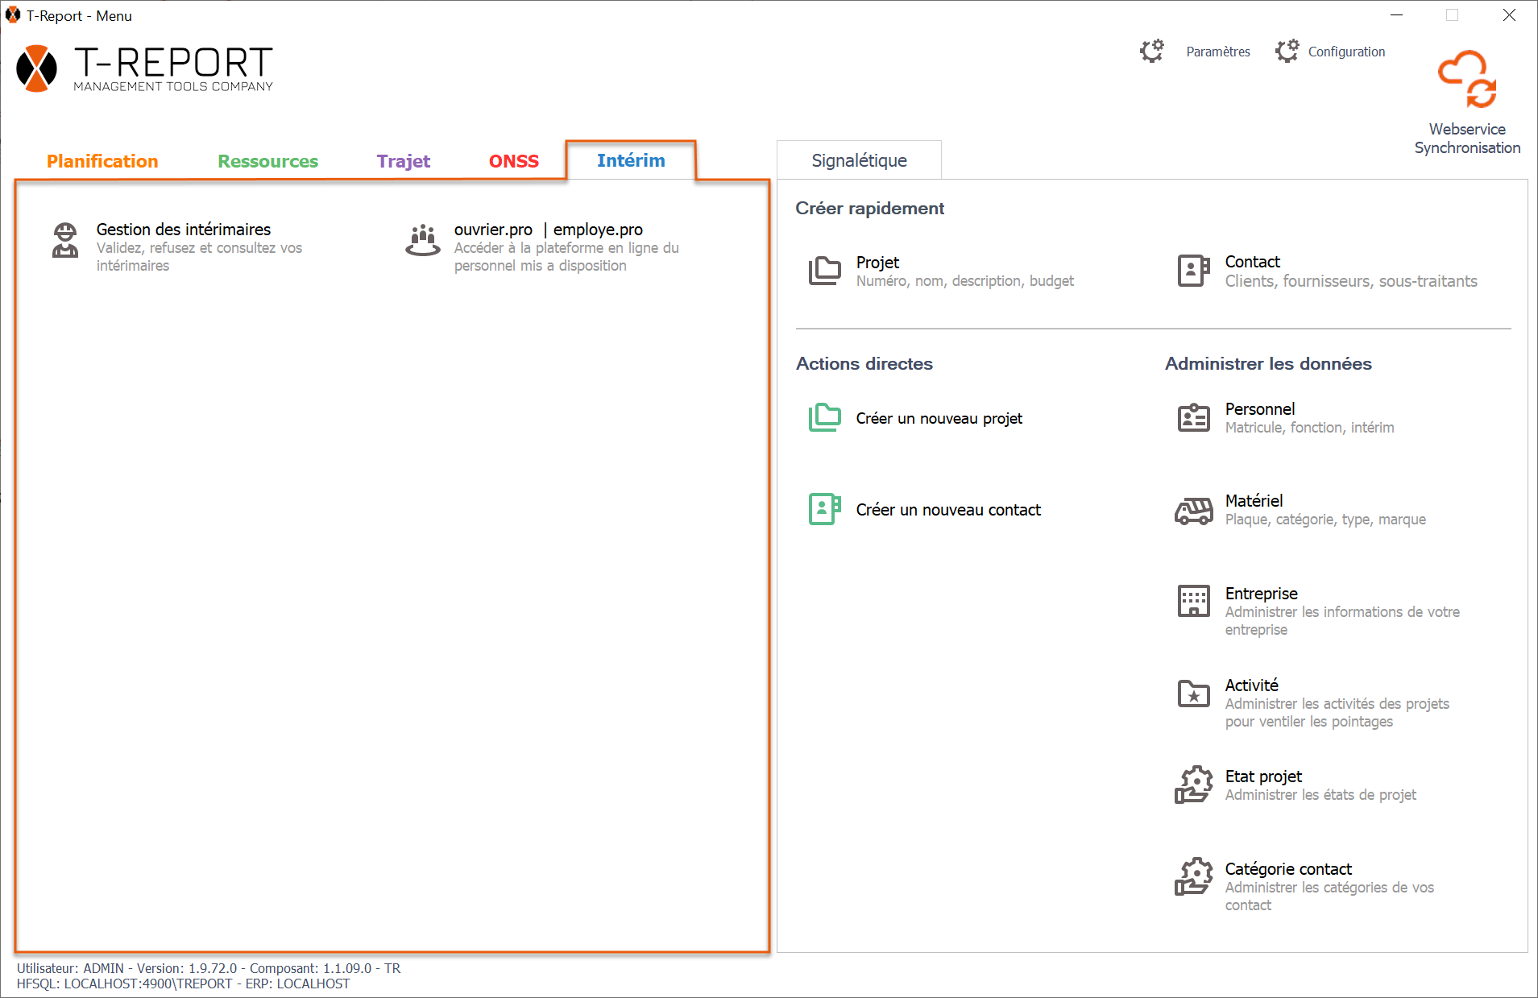
Task: Go to the ONSS tab
Action: click(513, 161)
